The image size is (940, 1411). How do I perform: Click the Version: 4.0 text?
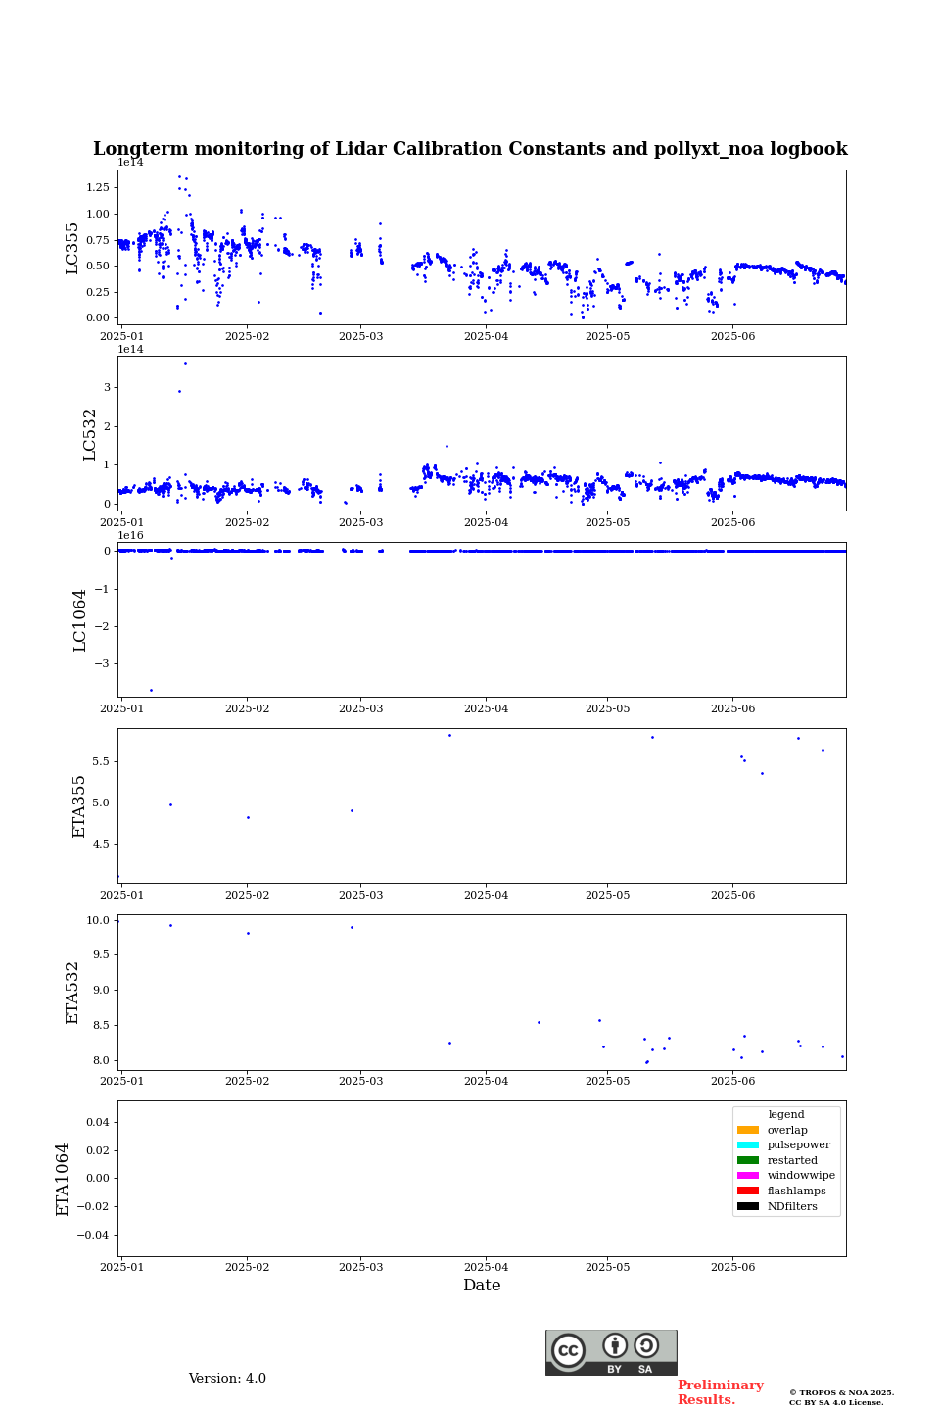click(x=227, y=1379)
